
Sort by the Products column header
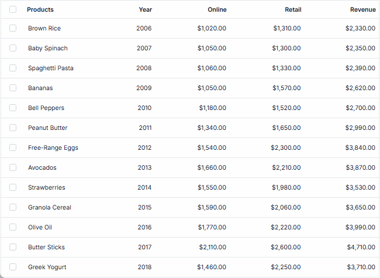[40, 9]
